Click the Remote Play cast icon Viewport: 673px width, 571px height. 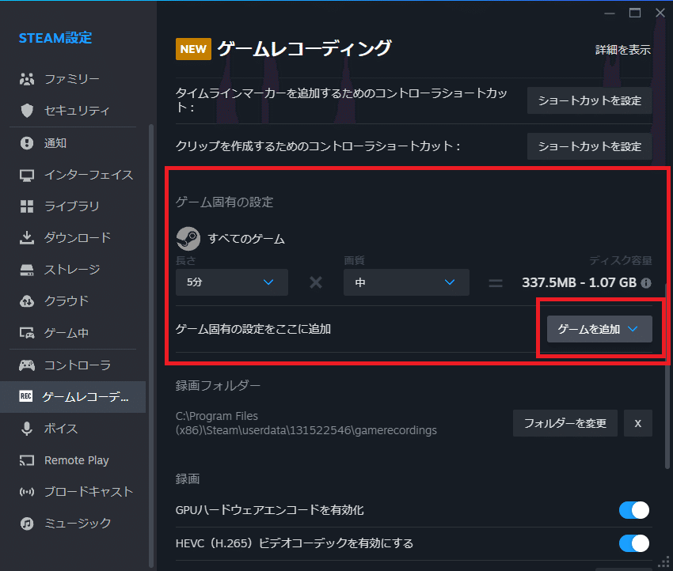point(27,460)
